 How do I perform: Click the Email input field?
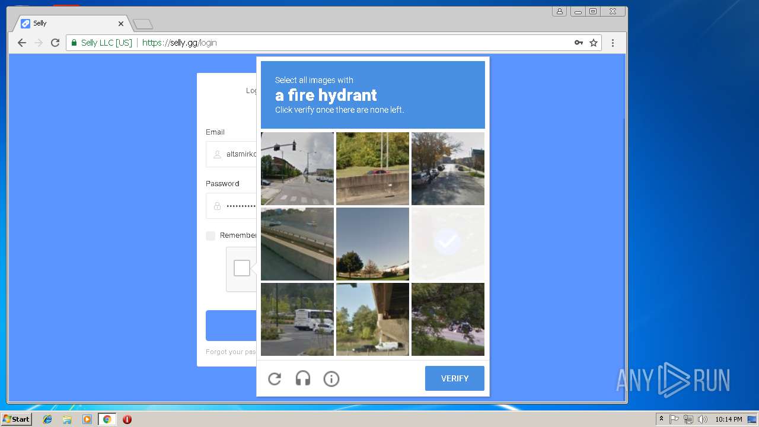[x=231, y=154]
